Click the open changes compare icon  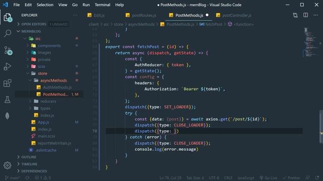[x=295, y=15]
